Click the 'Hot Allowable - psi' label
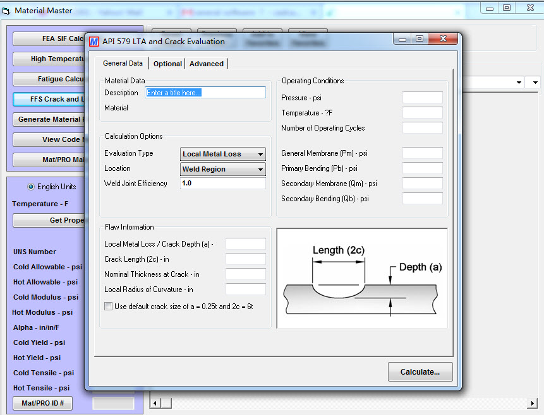The image size is (544, 415). pos(45,282)
